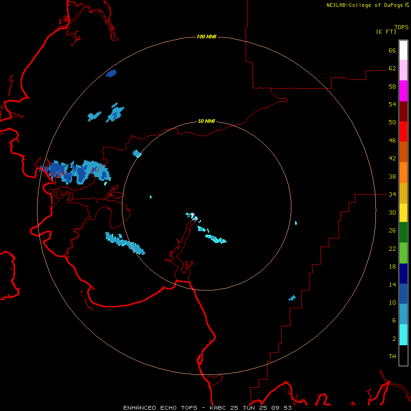The height and width of the screenshot is (411, 411).
Task: Click the 14 value on the legend
Action: tap(392, 285)
